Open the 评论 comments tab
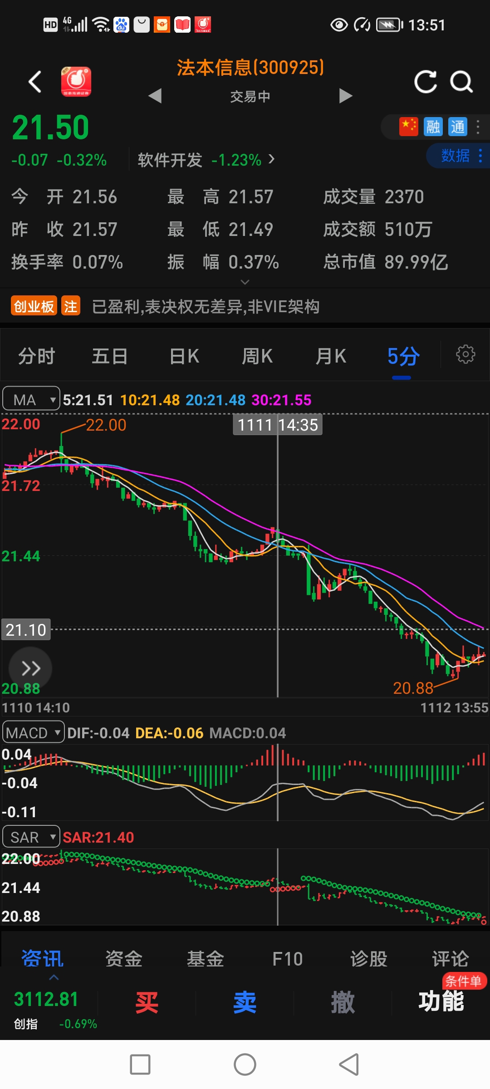 click(x=450, y=959)
